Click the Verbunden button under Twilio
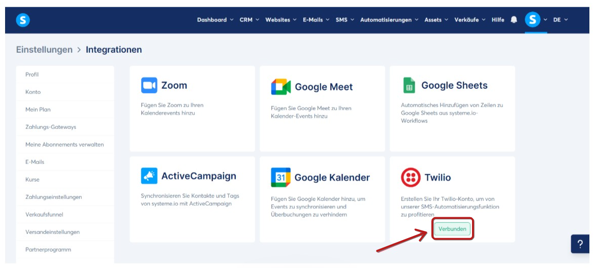The height and width of the screenshot is (268, 596). pos(452,229)
